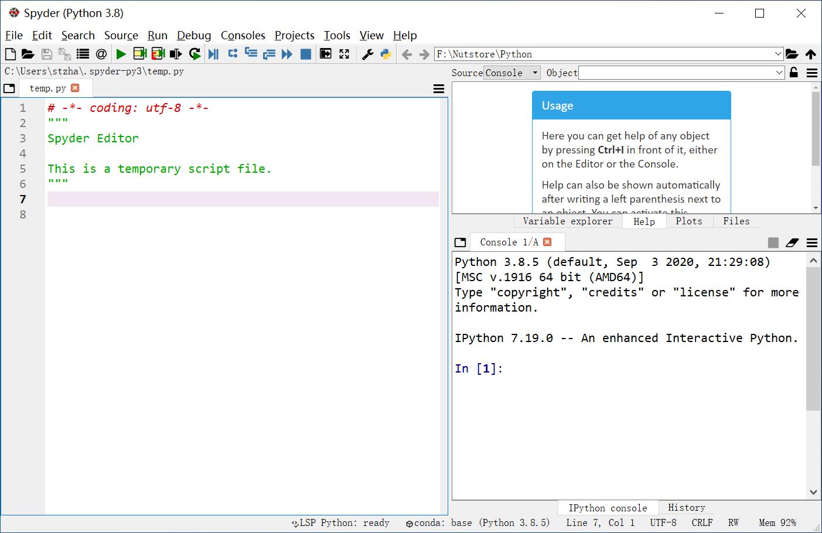This screenshot has width=822, height=533.
Task: Open symbol finder using the @ icon
Action: 101,54
